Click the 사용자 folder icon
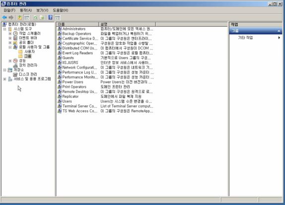Screen dimensions: 285x205 click(x=20, y=52)
